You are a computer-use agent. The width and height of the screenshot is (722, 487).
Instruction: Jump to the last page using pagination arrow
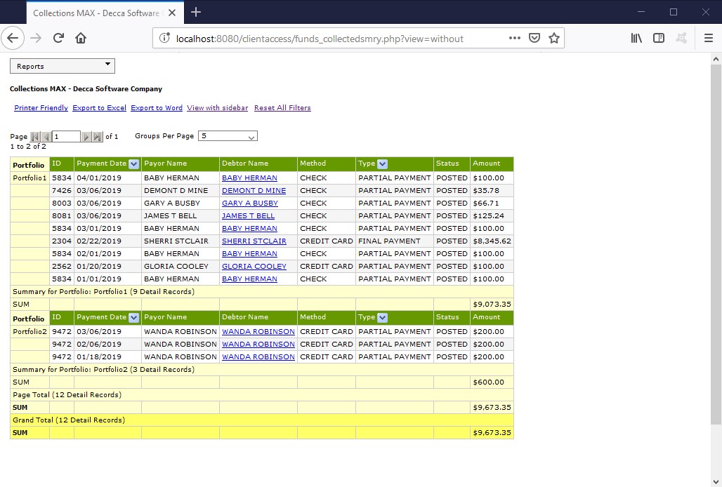98,136
